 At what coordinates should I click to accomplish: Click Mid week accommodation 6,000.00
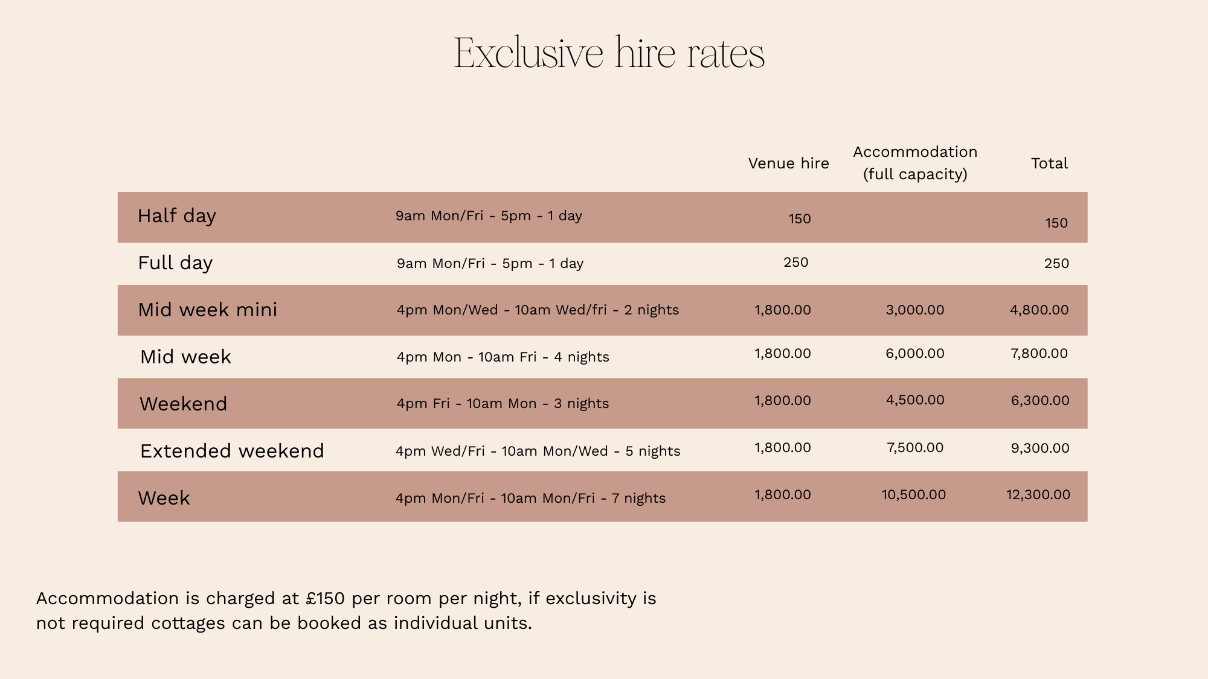915,354
